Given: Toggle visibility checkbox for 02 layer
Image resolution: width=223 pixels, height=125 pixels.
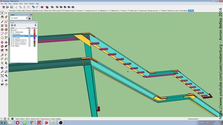Looking at the screenshot, I should 29,34.
